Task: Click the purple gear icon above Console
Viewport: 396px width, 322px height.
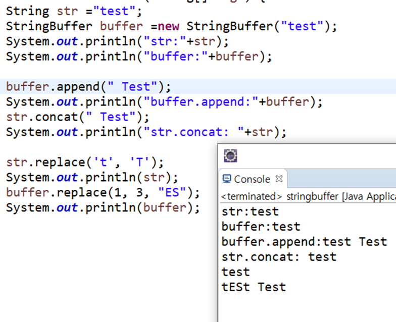Action: (x=230, y=155)
